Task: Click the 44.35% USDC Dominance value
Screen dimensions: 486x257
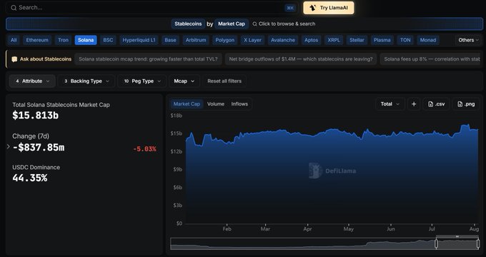Action: pyautogui.click(x=30, y=178)
